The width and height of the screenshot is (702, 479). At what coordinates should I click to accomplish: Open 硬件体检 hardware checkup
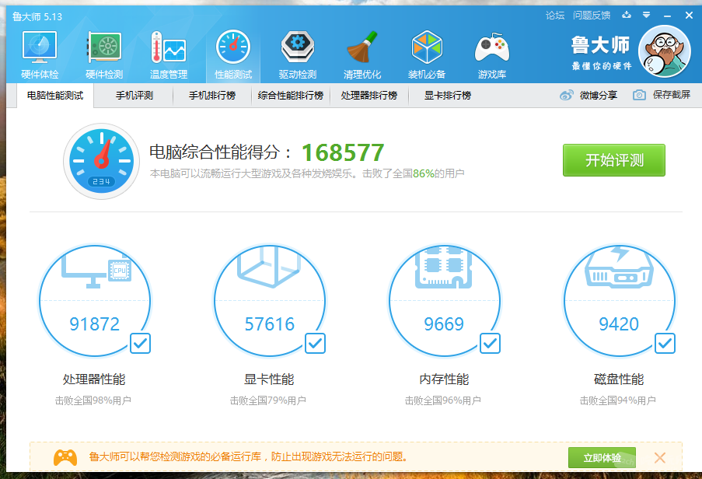click(x=40, y=55)
